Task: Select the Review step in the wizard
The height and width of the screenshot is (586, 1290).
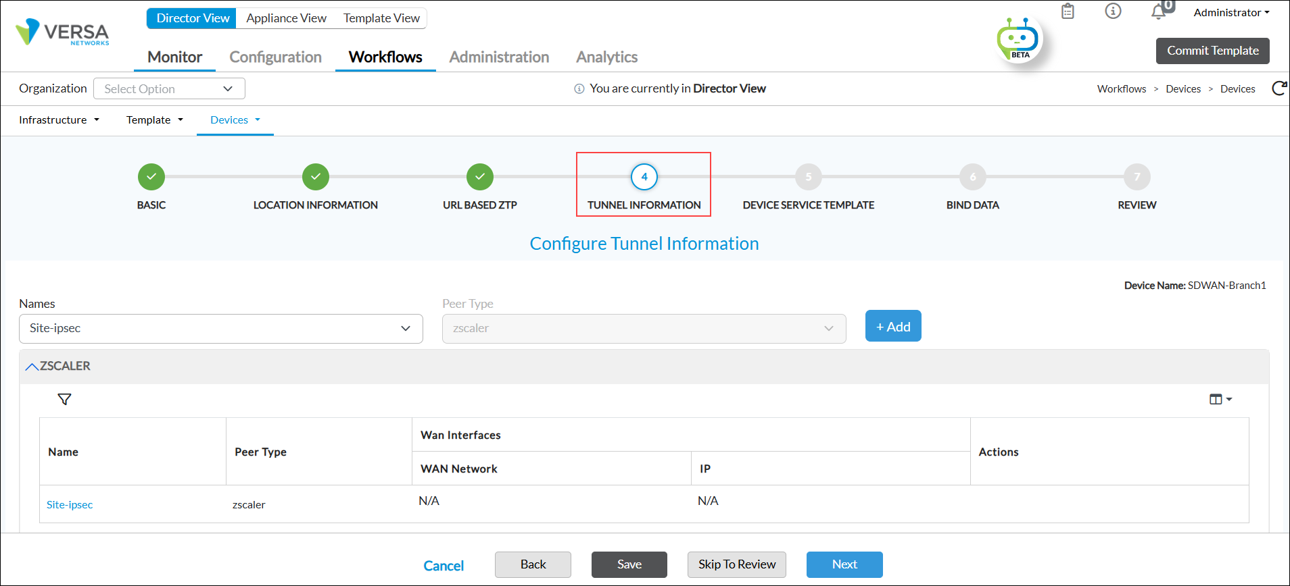Action: (x=1137, y=177)
